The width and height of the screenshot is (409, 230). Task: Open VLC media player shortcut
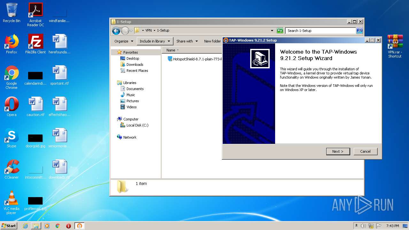[x=12, y=203]
